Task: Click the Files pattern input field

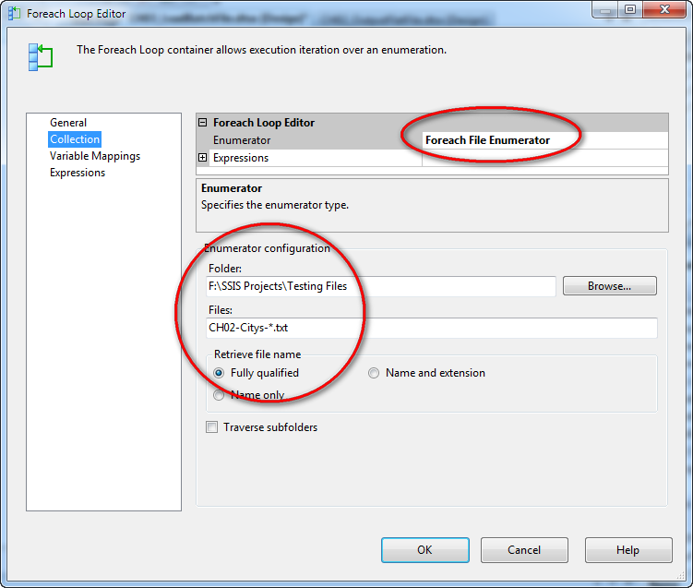Action: click(431, 328)
